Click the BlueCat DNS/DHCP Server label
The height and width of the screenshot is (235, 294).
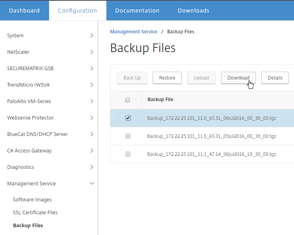(x=37, y=134)
